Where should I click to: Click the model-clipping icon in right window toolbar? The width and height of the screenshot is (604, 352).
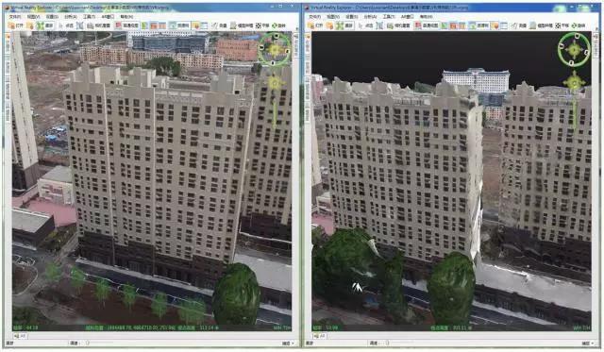point(542,25)
